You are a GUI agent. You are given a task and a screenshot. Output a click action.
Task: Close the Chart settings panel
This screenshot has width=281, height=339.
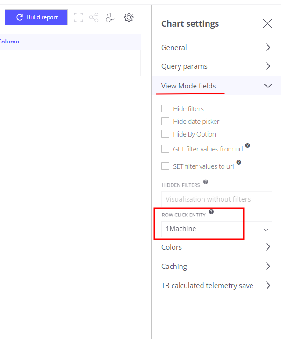point(267,23)
